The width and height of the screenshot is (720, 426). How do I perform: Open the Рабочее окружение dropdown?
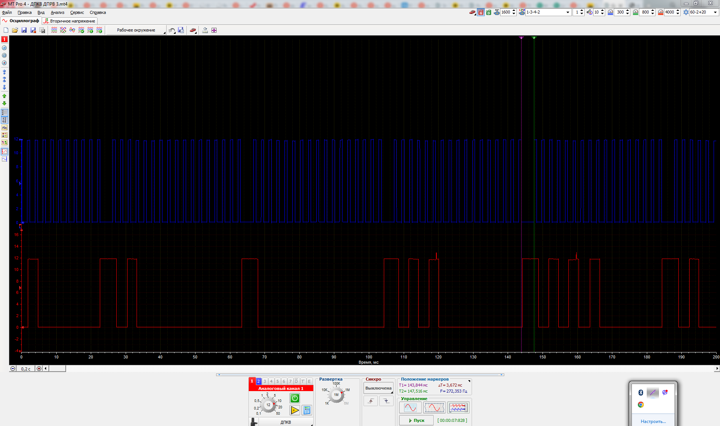tap(136, 30)
